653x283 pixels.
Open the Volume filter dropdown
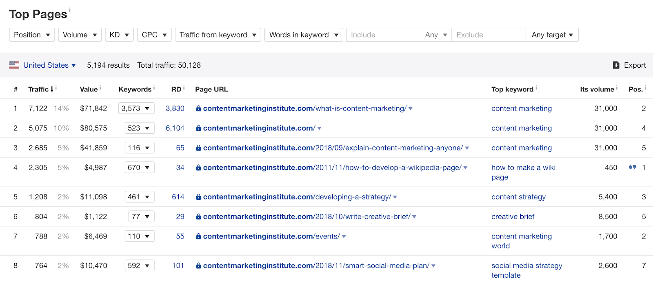click(80, 35)
